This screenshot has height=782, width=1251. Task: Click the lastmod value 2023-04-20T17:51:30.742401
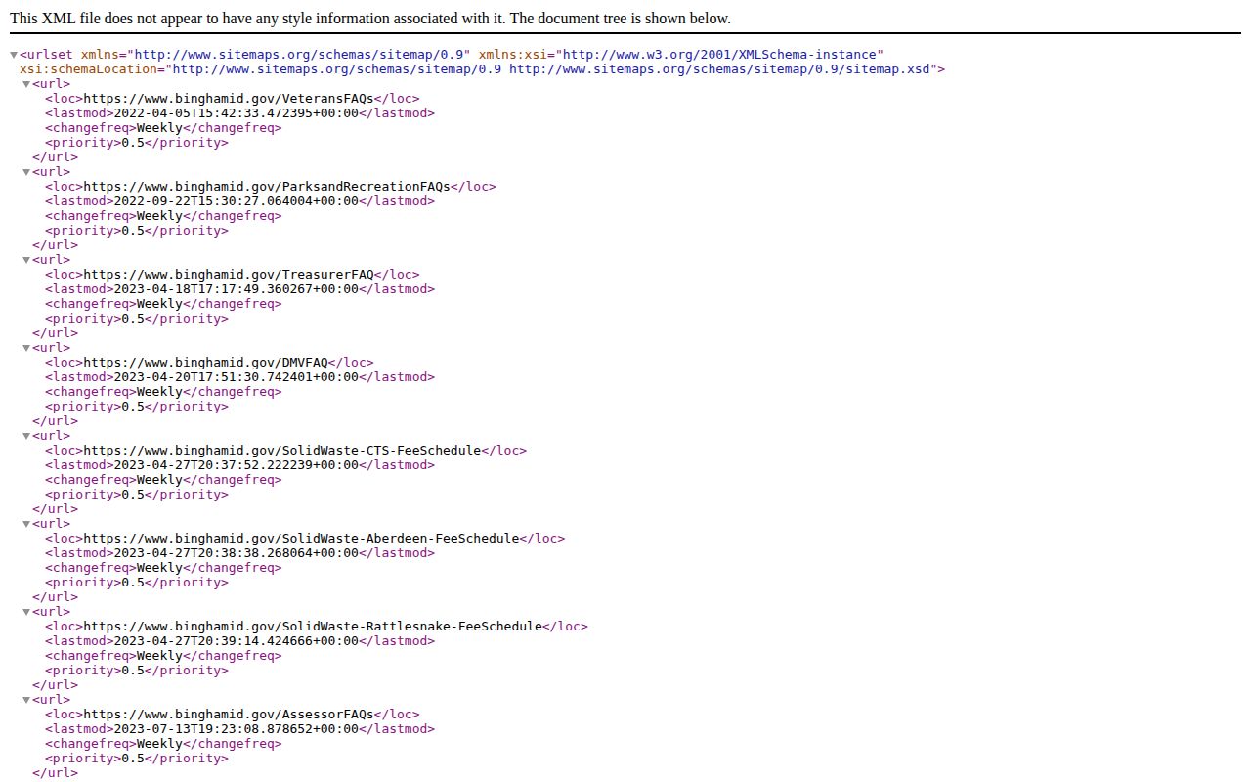pos(237,377)
